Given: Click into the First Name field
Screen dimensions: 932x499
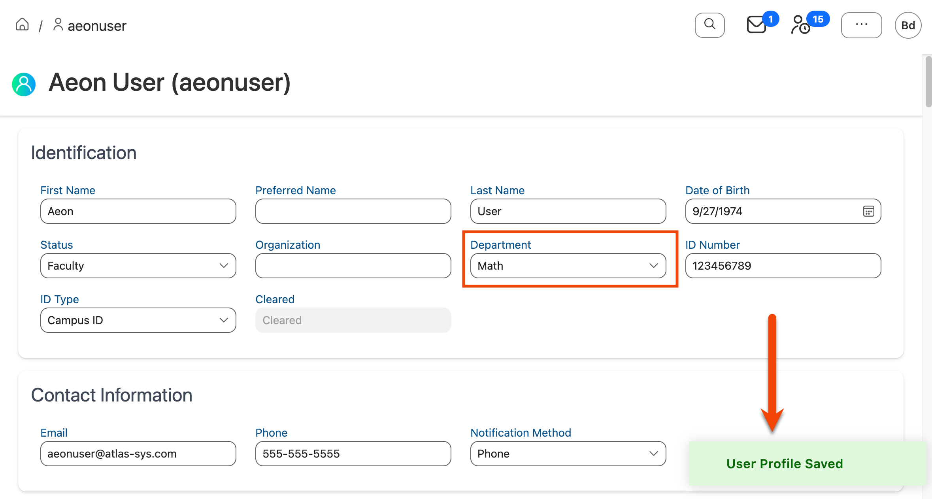Looking at the screenshot, I should click(x=138, y=211).
